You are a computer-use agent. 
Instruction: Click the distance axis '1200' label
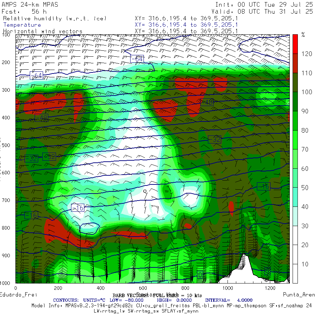(270, 288)
